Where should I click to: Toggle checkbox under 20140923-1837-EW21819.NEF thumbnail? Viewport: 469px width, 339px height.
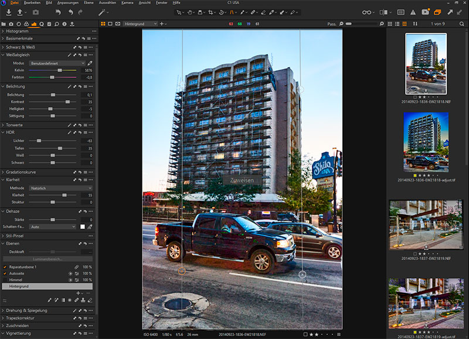click(x=415, y=254)
